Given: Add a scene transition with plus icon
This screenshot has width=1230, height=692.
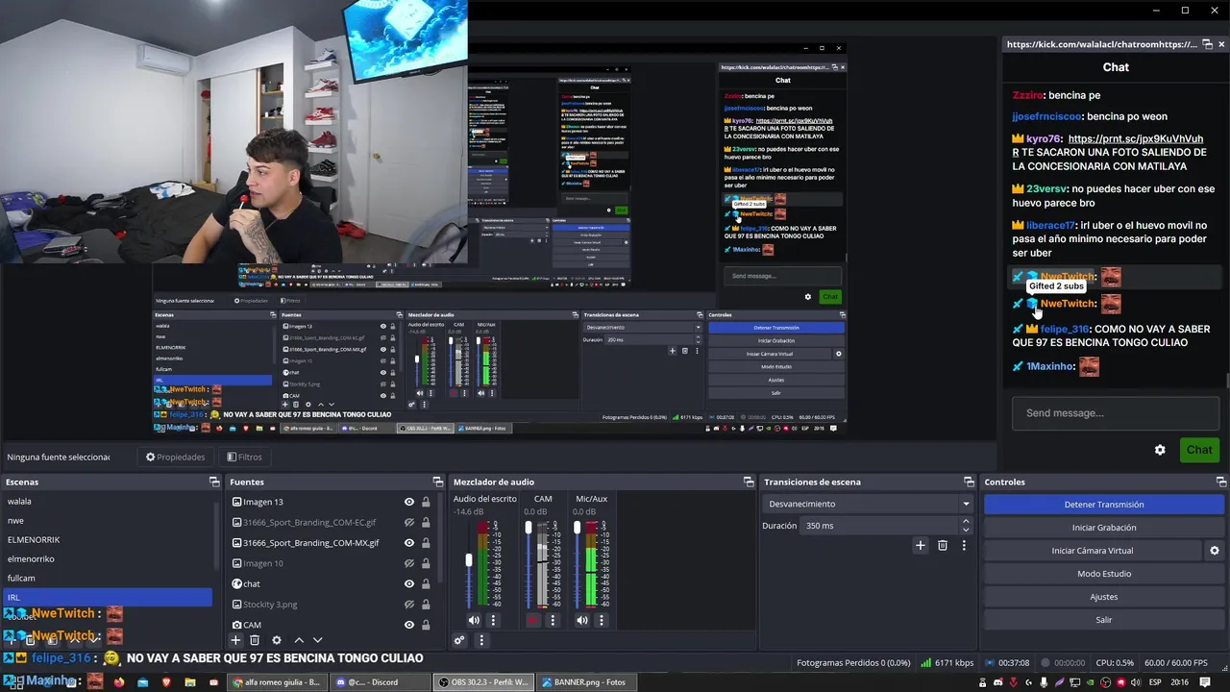Looking at the screenshot, I should pyautogui.click(x=920, y=545).
